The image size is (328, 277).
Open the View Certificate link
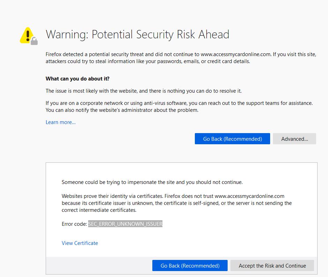point(80,243)
